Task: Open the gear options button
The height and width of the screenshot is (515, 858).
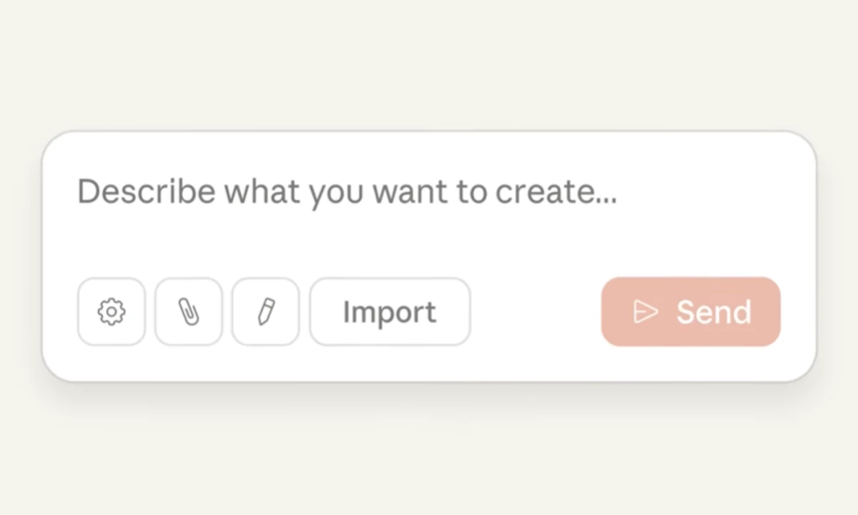Action: pyautogui.click(x=112, y=312)
